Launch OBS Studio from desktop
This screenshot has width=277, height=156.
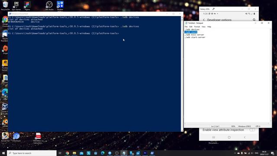49,5
